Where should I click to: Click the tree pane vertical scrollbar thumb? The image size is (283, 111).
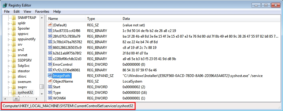42,87
